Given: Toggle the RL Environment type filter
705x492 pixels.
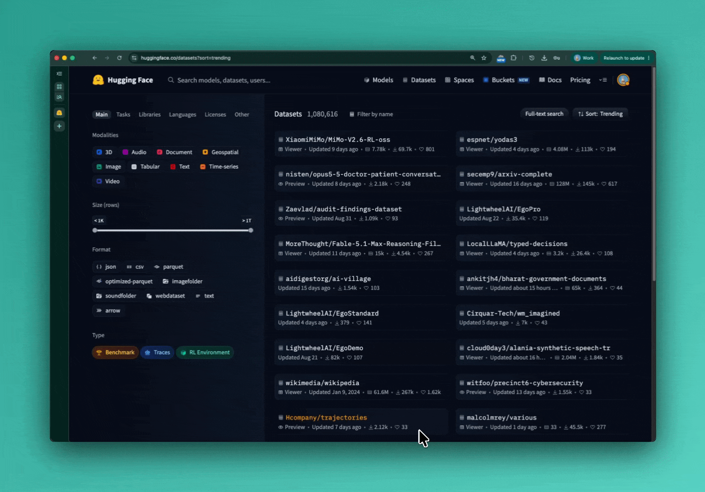Looking at the screenshot, I should coord(205,353).
